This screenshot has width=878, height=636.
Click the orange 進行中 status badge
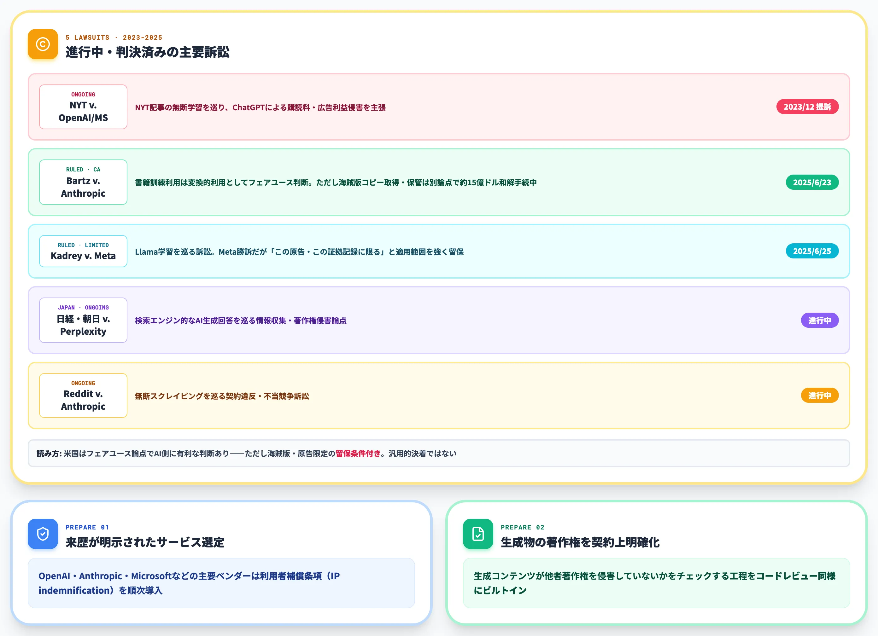(x=820, y=395)
